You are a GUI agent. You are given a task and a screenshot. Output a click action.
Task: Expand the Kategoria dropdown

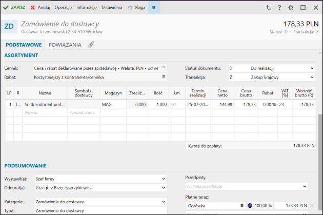[164, 202]
